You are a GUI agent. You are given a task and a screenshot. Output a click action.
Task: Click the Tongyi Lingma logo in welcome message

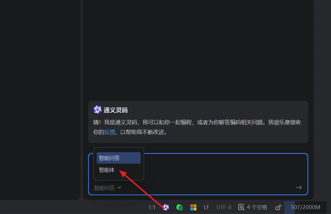[98, 110]
